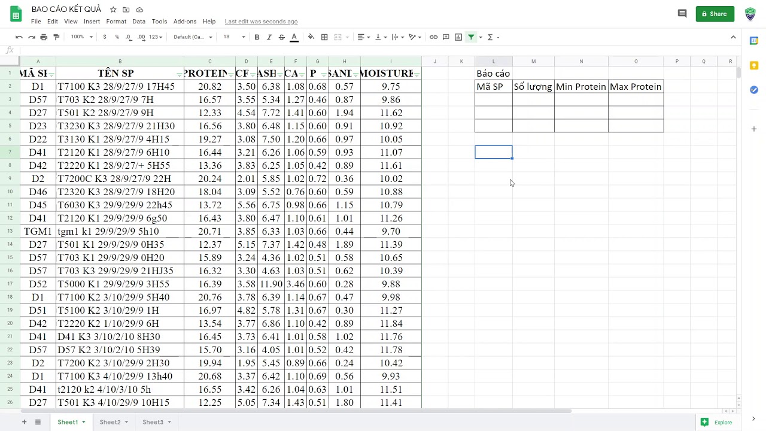766x431 pixels.
Task: Click the Explore button
Action: click(x=716, y=422)
